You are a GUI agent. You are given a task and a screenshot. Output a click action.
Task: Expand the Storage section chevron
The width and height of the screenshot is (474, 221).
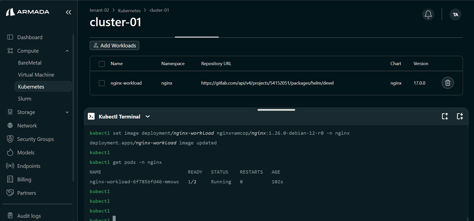(67, 112)
